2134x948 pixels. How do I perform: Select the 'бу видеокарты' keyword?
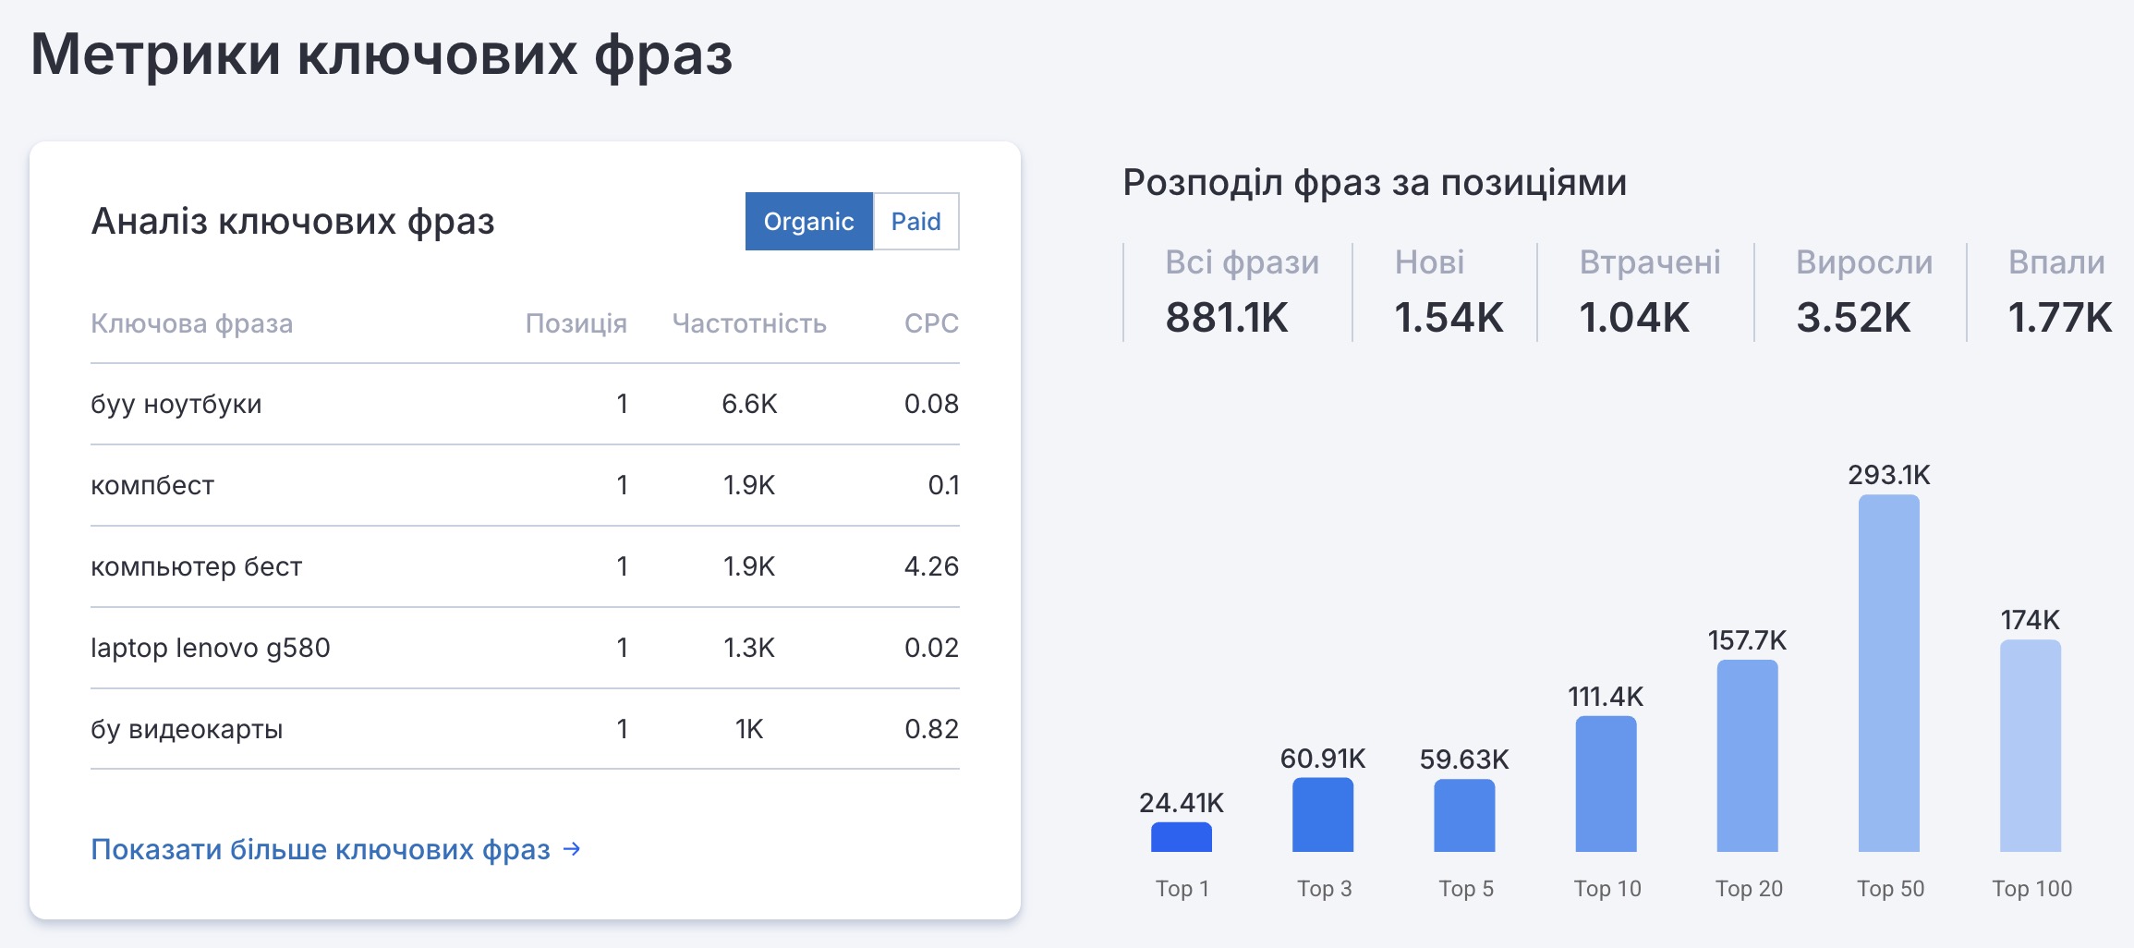pyautogui.click(x=187, y=729)
